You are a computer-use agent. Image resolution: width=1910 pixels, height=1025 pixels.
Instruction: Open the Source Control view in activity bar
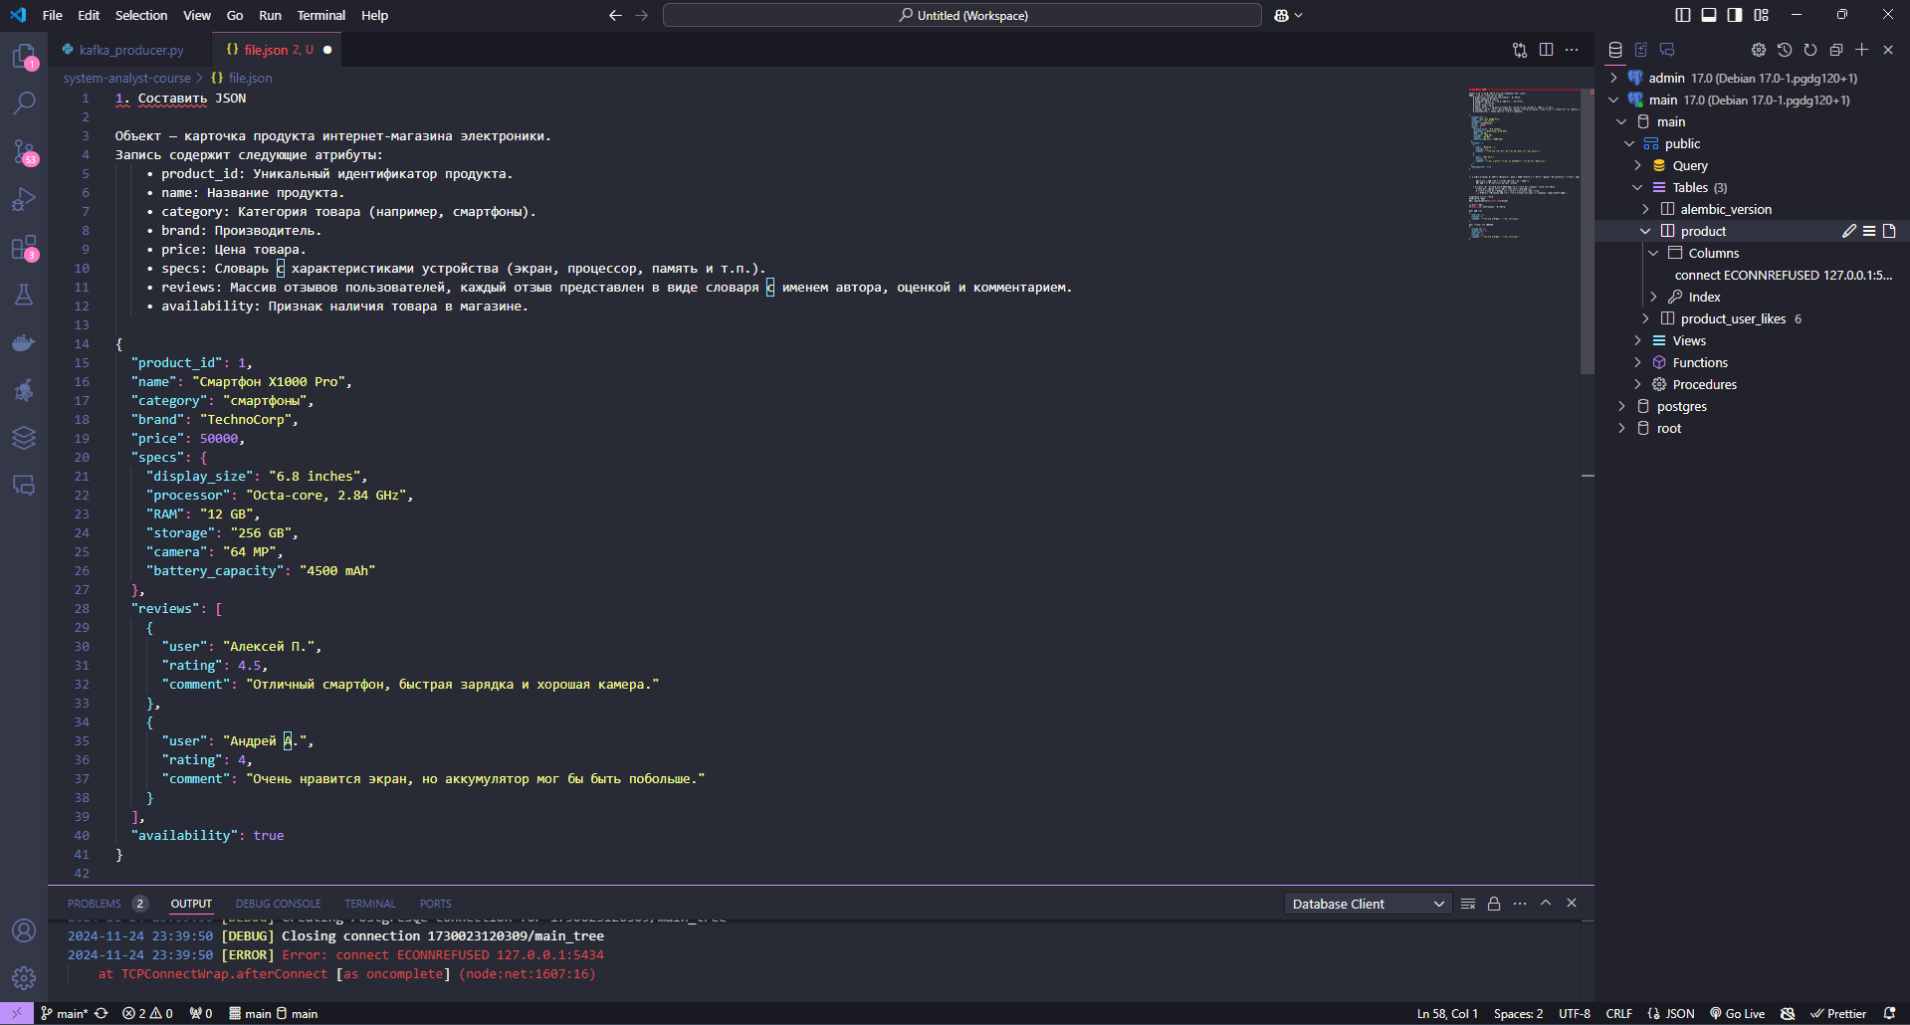[x=24, y=151]
